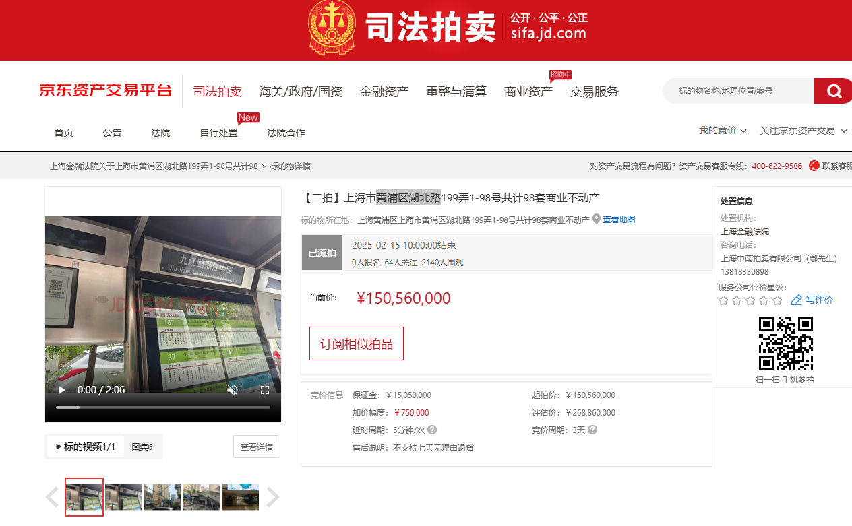Switch to the 图集6 tab
Image resolution: width=852 pixels, height=526 pixels.
point(142,447)
